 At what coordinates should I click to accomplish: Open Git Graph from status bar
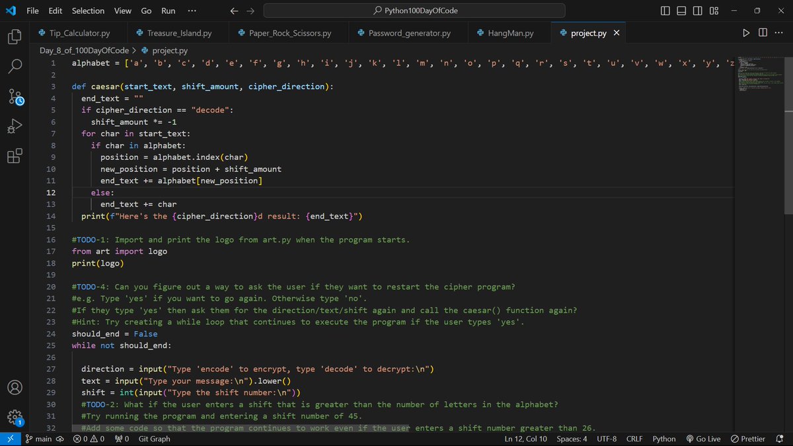[x=155, y=439]
